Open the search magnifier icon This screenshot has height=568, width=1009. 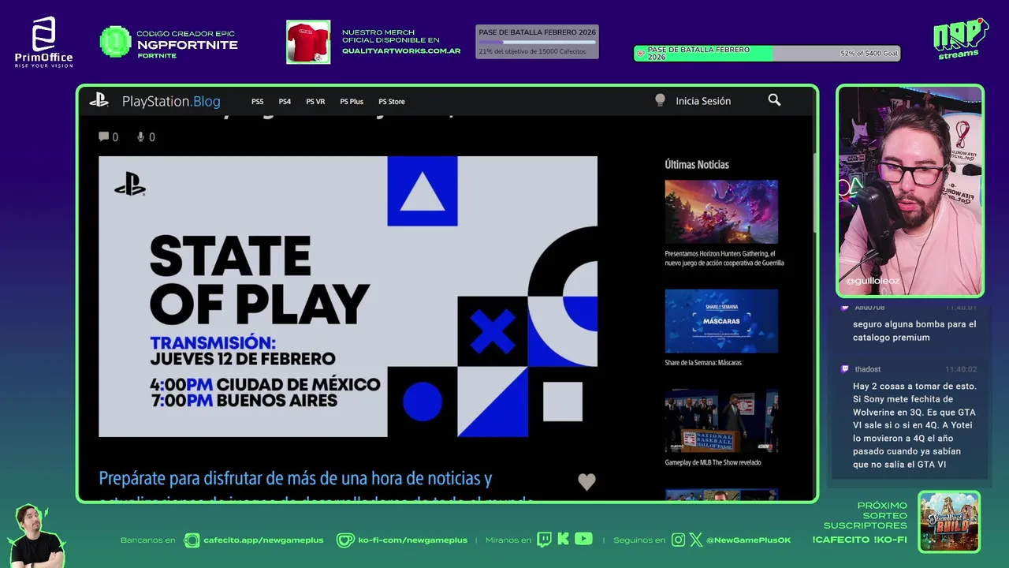coord(774,100)
